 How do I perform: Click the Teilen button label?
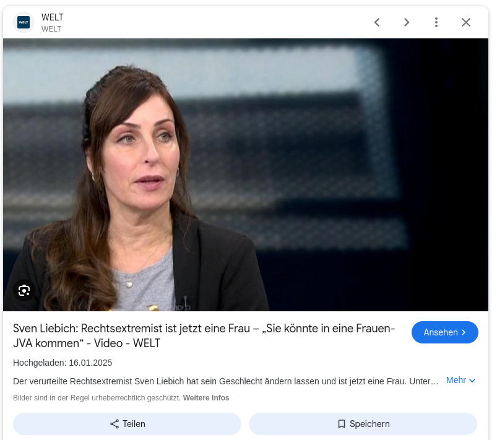click(x=134, y=424)
